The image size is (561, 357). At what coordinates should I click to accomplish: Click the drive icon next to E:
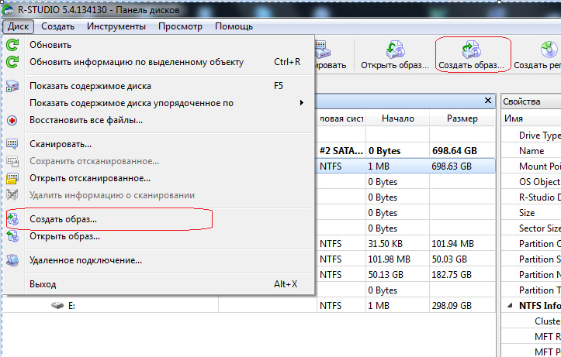point(57,306)
